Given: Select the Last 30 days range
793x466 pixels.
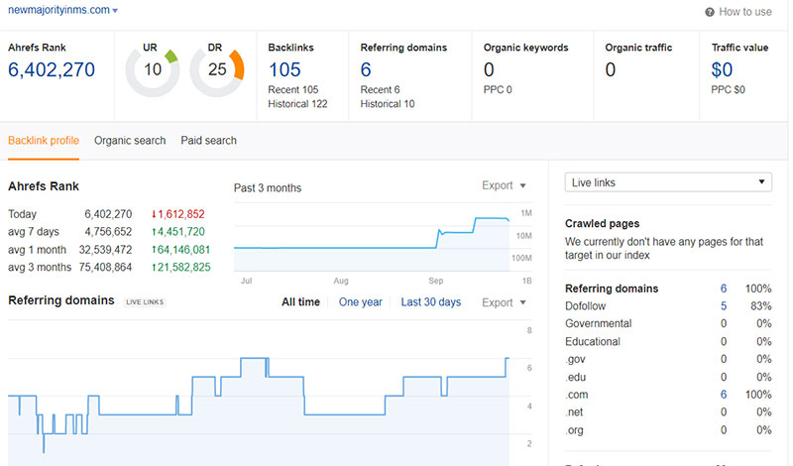Looking at the screenshot, I should click(x=431, y=302).
